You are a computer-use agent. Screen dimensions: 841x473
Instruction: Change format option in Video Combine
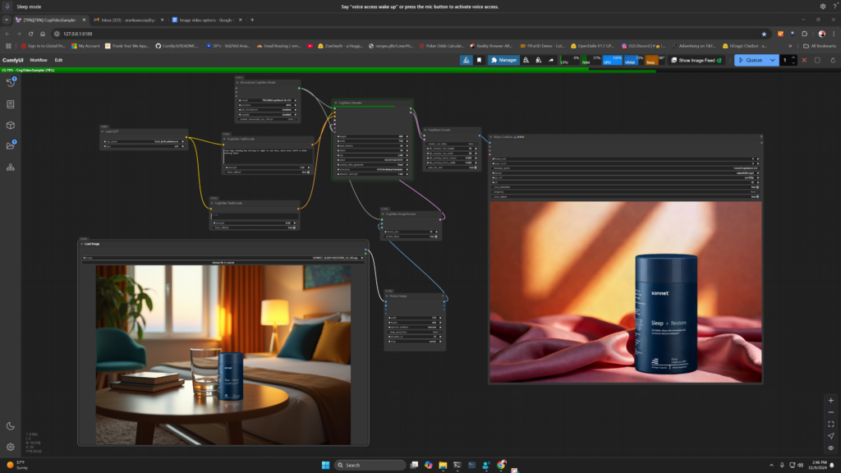(625, 173)
